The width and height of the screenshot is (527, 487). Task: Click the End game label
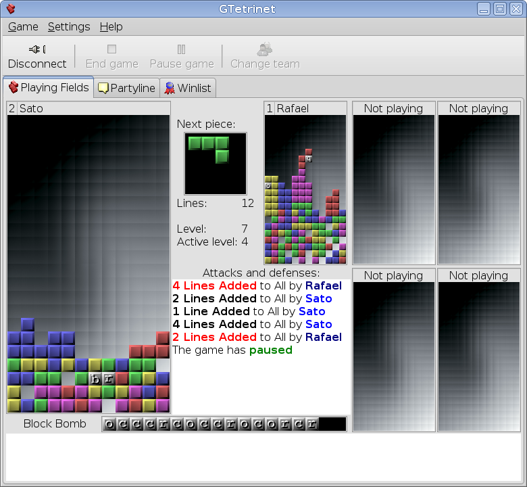pos(112,64)
